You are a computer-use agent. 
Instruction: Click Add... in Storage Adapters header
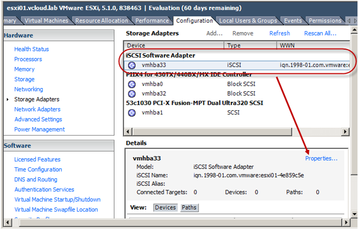point(214,33)
